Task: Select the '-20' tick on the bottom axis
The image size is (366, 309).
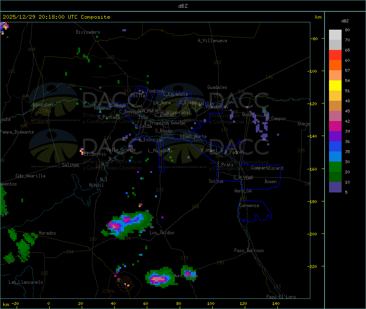Action: pos(15,303)
